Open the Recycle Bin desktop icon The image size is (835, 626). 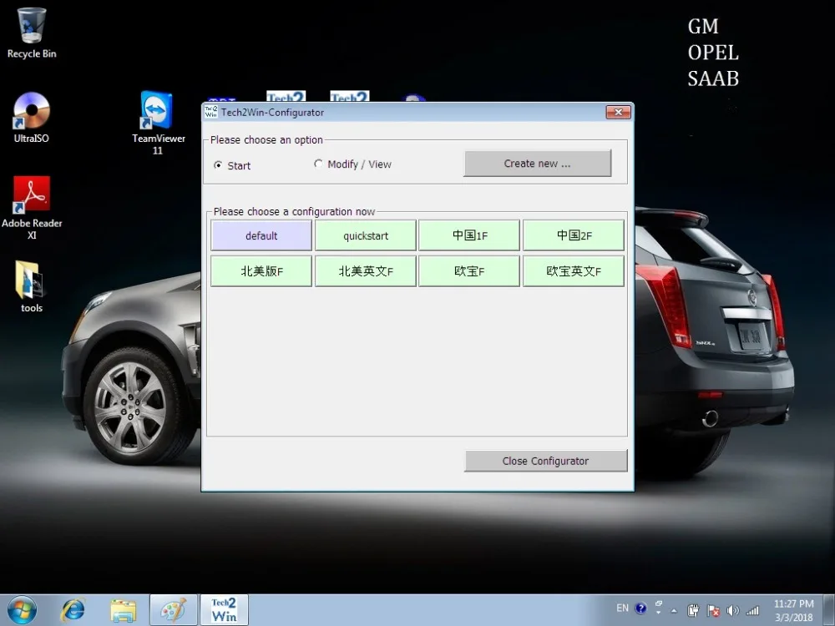[x=32, y=33]
